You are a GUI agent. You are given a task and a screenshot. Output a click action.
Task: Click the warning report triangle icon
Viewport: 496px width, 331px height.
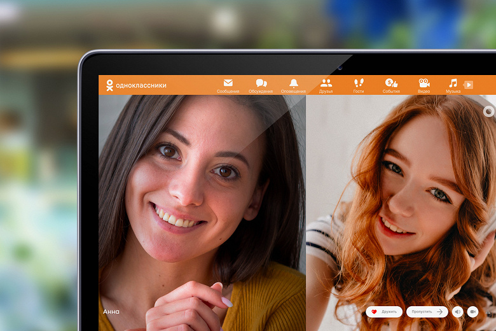pyautogui.click(x=489, y=313)
